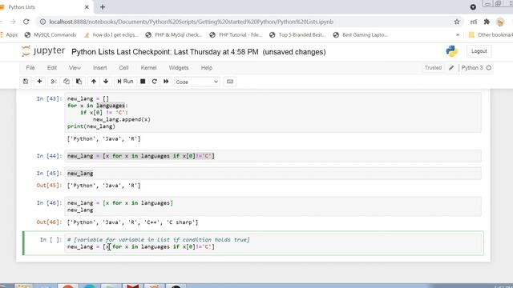Open the Insert menu
This screenshot has height=288, width=513.
(100, 68)
